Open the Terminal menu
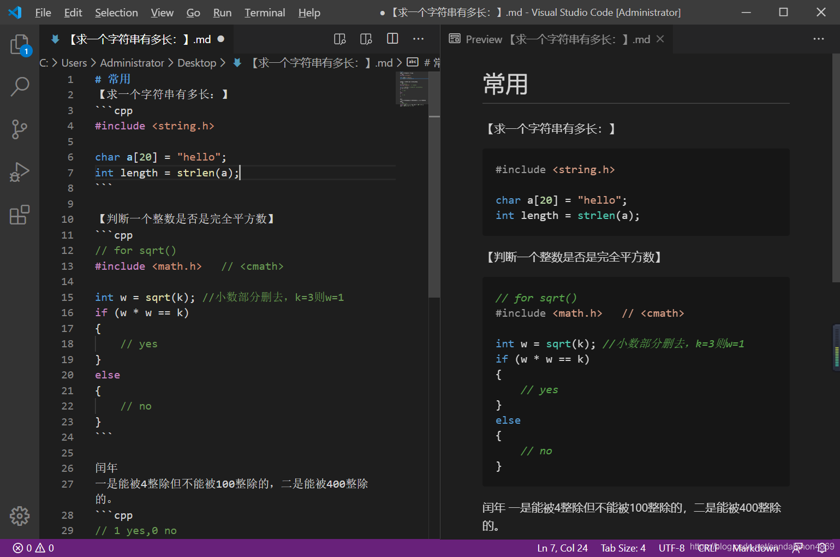The height and width of the screenshot is (557, 840). pyautogui.click(x=265, y=12)
